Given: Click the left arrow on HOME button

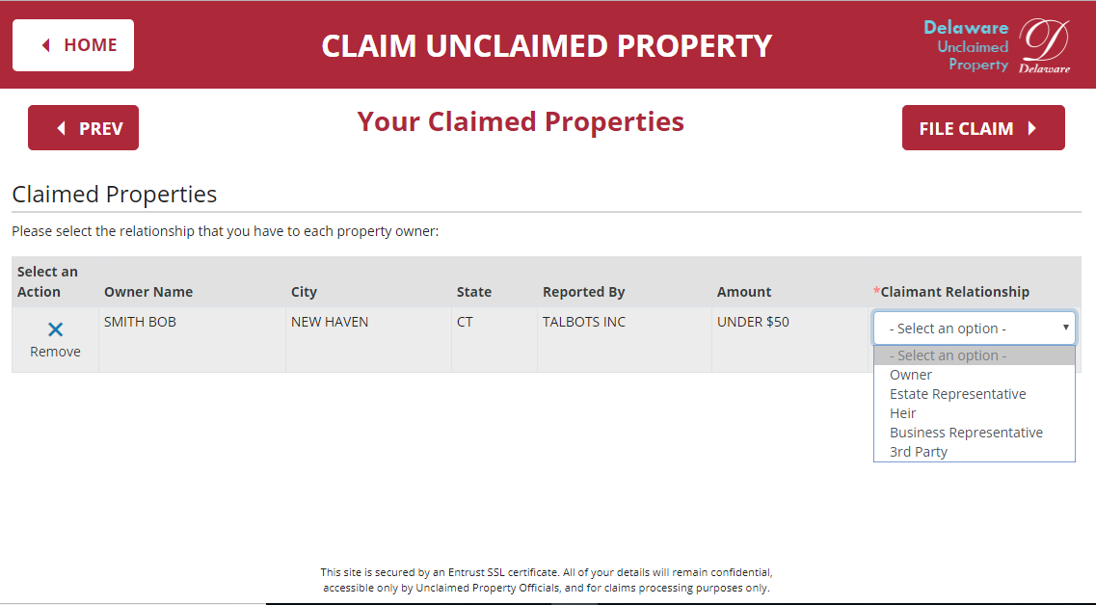Looking at the screenshot, I should pos(45,45).
